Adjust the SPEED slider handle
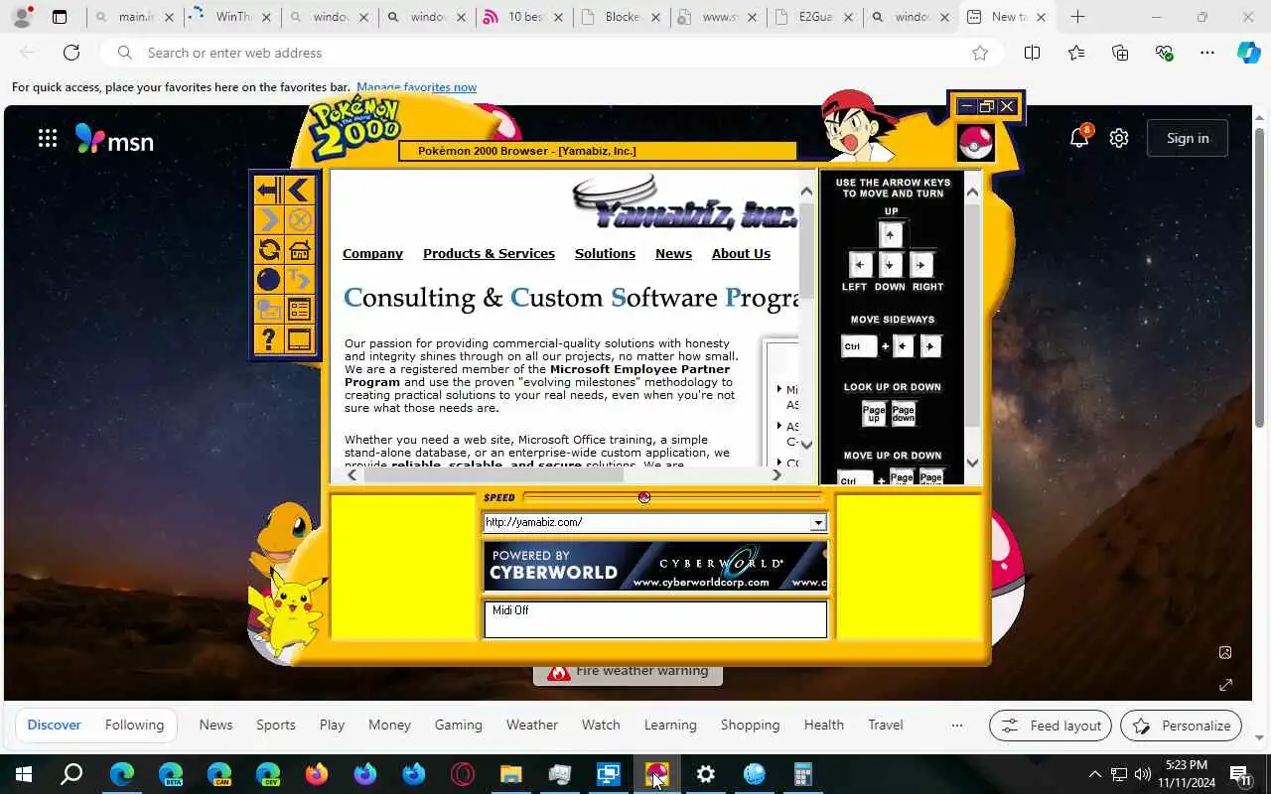Viewport: 1271px width, 794px height. point(644,497)
